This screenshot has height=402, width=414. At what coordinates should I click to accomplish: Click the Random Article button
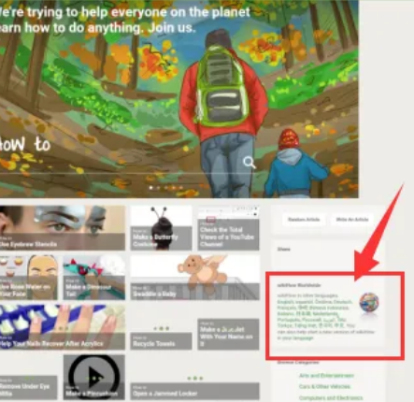coord(304,220)
